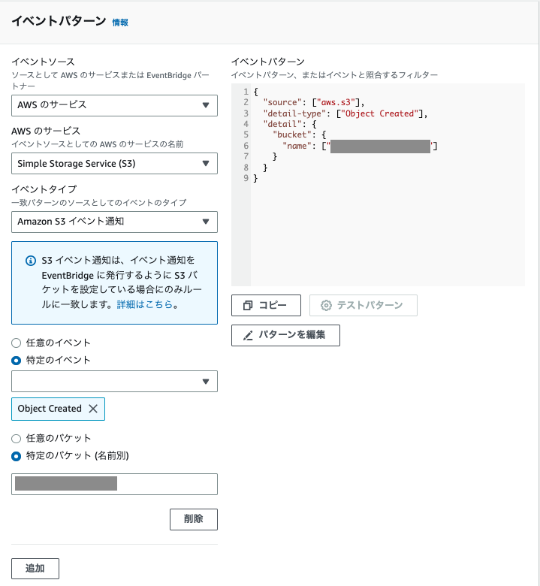The image size is (540, 586).
Task: Open the Amazon S3 イベント通知 event type dropdown
Action: 114,222
